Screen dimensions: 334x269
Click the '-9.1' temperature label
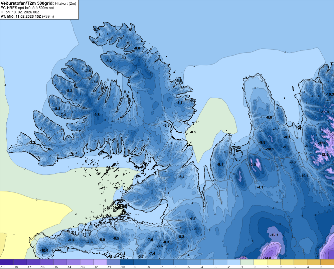coord(220,164)
